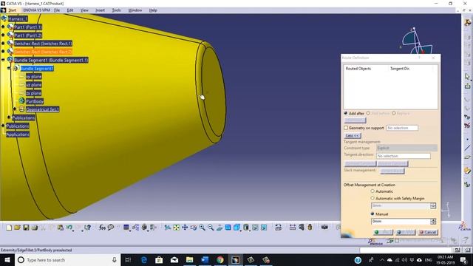Click the Undo arrow icon
The image size is (473, 266).
(x=69, y=228)
